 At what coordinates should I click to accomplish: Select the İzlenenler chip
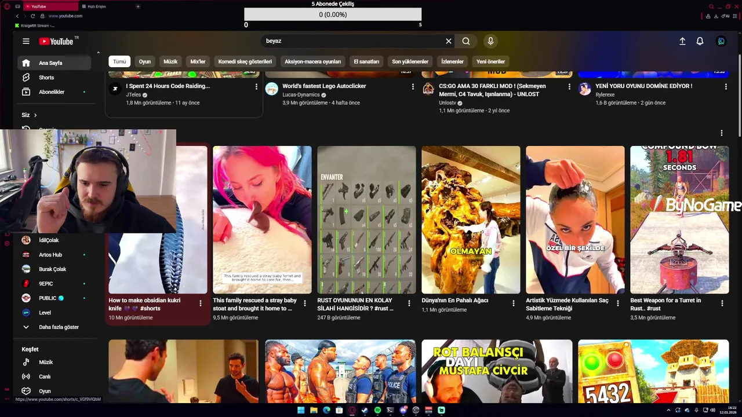point(452,61)
